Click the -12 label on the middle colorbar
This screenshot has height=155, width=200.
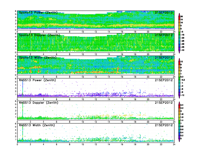click(x=182, y=95)
